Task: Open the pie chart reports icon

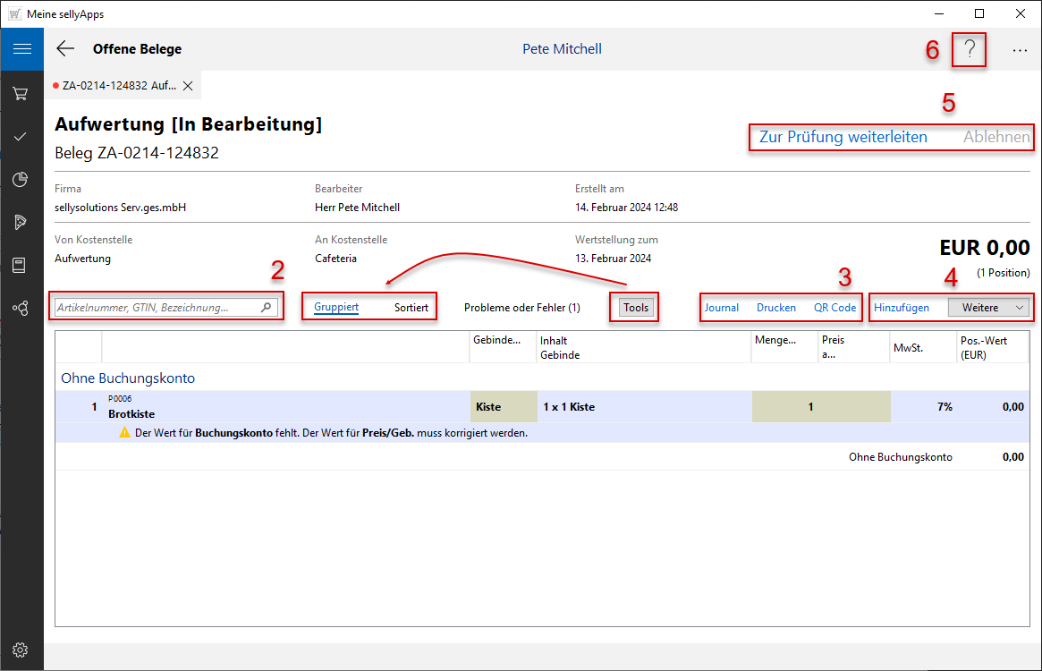Action: 21,179
